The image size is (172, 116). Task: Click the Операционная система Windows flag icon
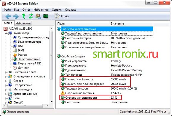coord(10,76)
